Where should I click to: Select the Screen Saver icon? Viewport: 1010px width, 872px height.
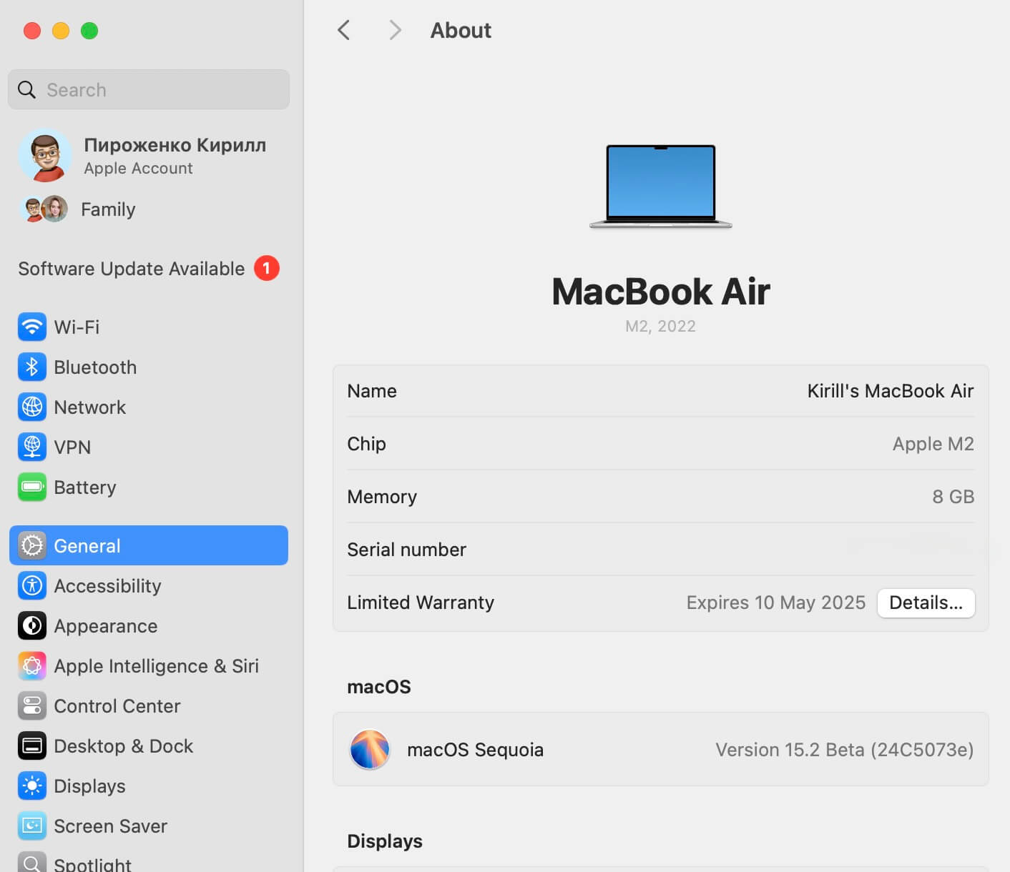[31, 826]
